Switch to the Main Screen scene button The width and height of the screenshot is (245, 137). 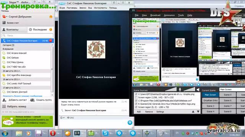point(210,95)
